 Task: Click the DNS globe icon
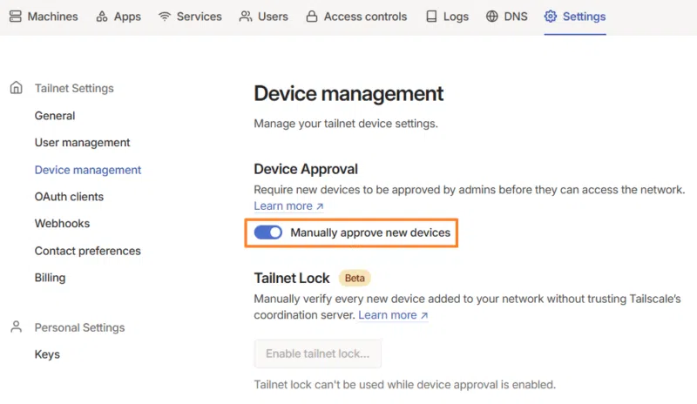pos(492,17)
